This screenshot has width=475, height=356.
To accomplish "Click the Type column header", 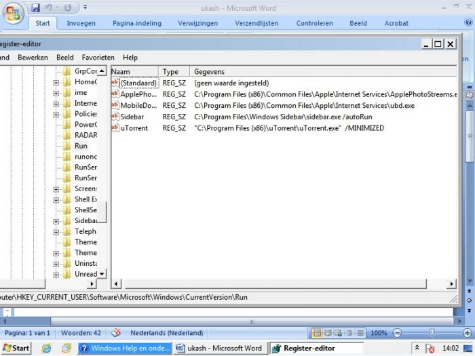I will point(174,72).
